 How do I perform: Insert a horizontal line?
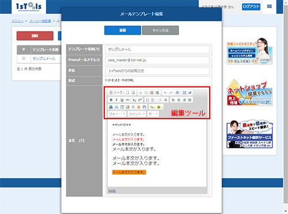[133, 107]
